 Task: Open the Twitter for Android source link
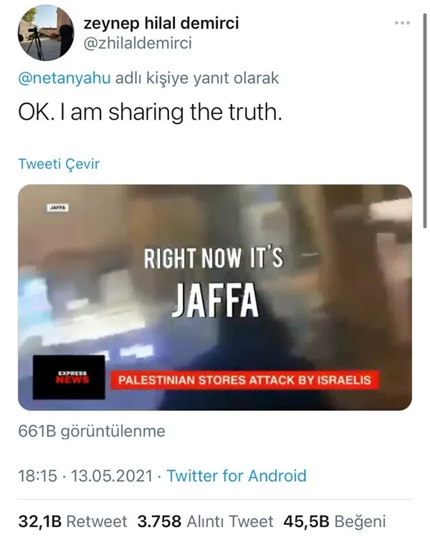(236, 476)
